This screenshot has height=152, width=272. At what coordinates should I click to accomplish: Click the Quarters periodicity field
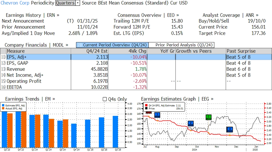coord(66,3)
